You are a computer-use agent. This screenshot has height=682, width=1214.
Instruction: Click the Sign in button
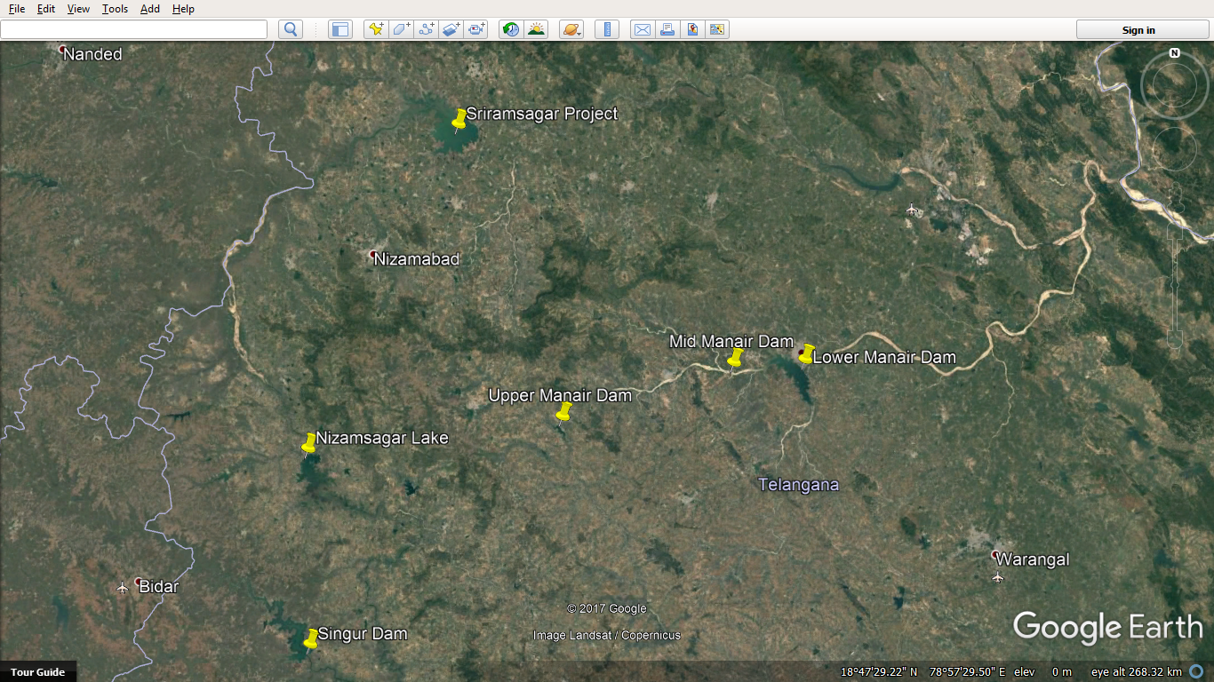click(1138, 28)
